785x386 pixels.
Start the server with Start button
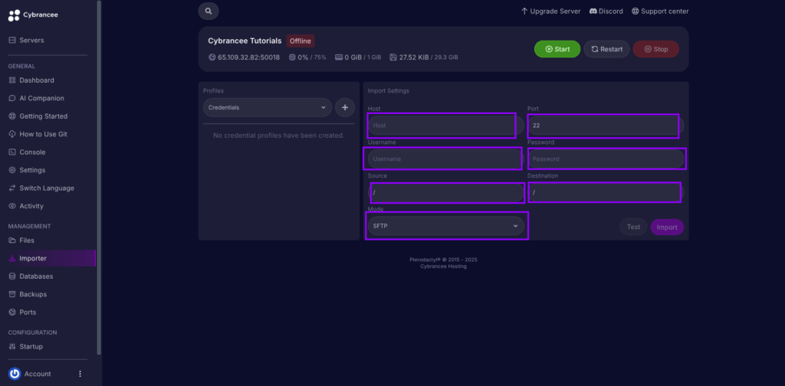coord(557,49)
